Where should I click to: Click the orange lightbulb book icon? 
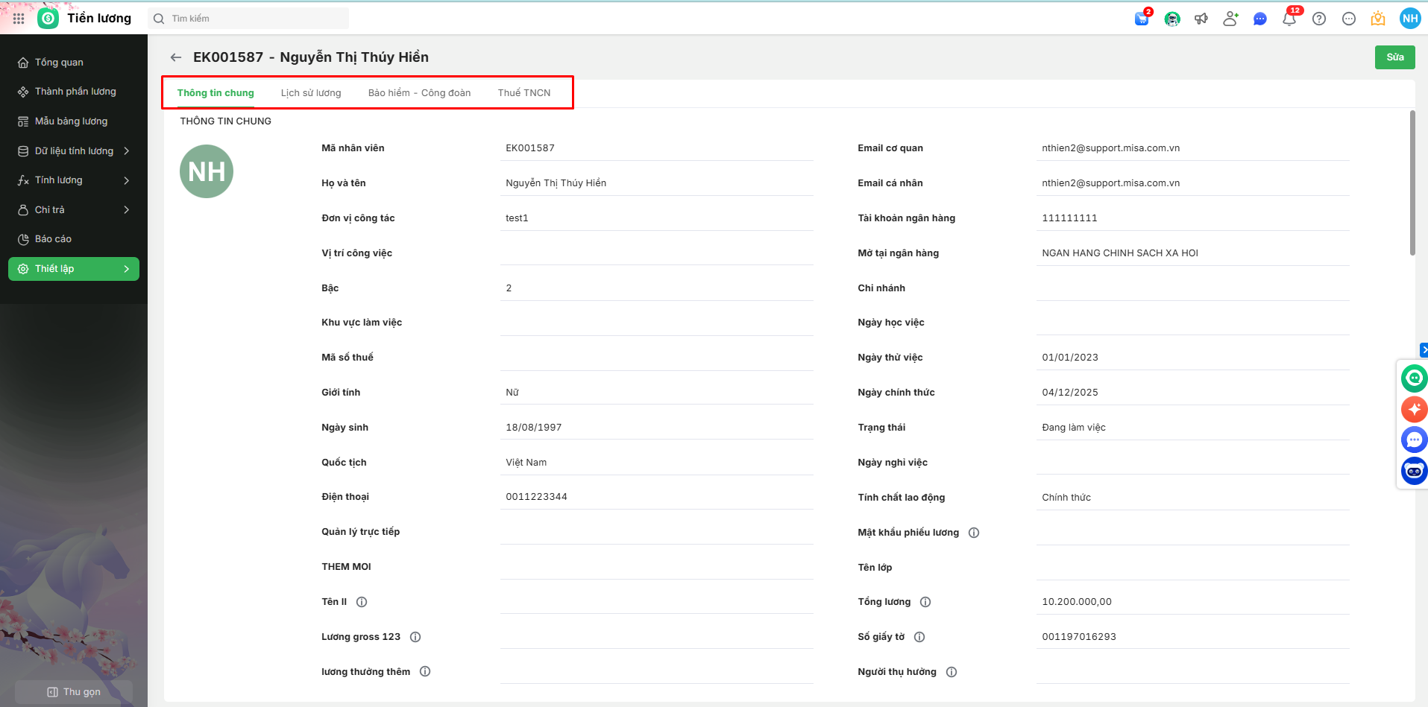point(1378,19)
